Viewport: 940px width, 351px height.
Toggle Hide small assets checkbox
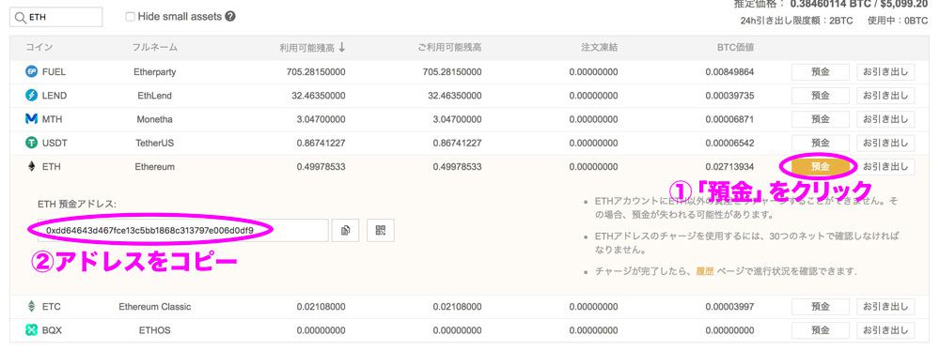tap(130, 17)
